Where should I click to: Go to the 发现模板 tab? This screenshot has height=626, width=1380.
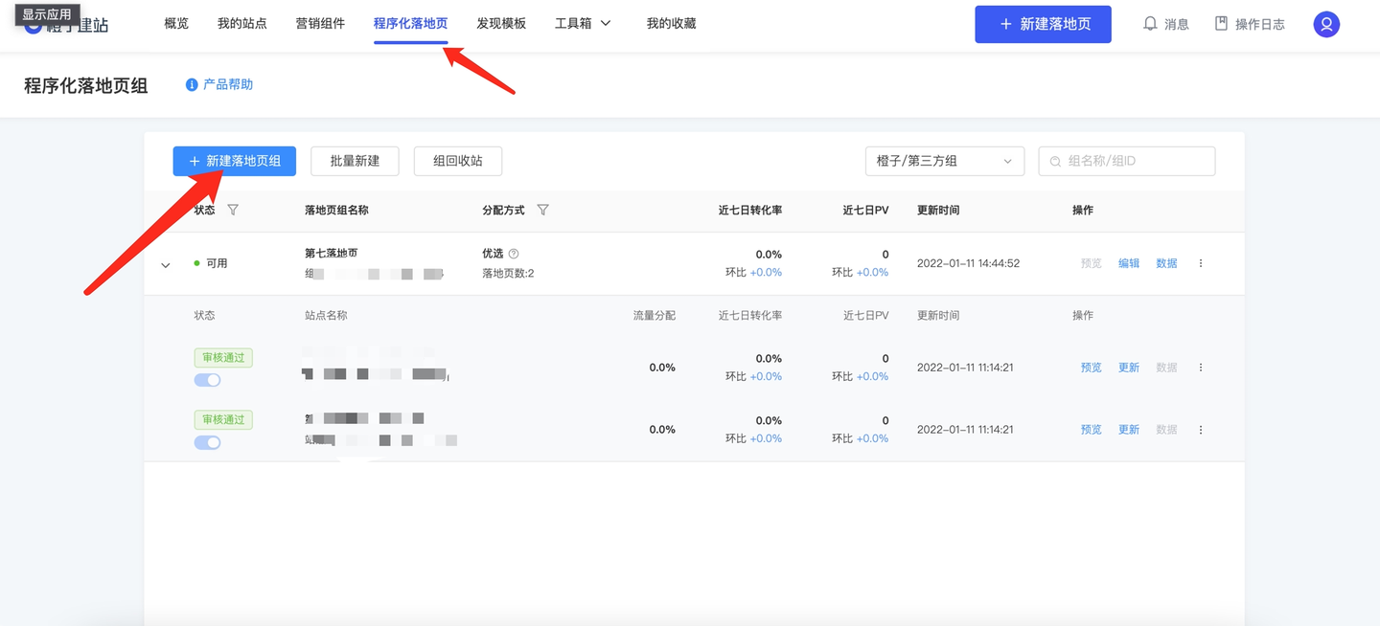(x=501, y=24)
